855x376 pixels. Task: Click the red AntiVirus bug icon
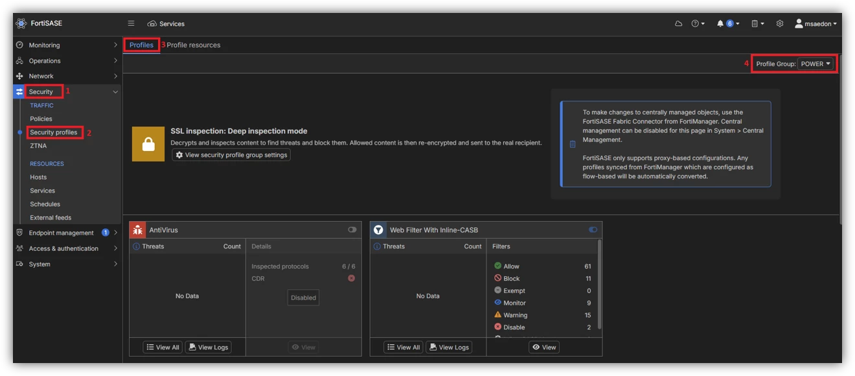[137, 229]
